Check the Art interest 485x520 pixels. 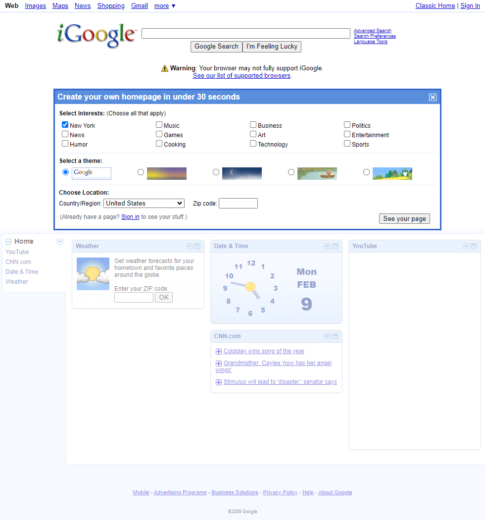pos(253,134)
